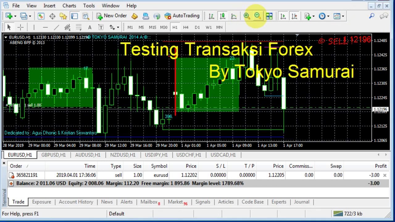
Task: Switch chart to candlesticks
Action: point(222,16)
